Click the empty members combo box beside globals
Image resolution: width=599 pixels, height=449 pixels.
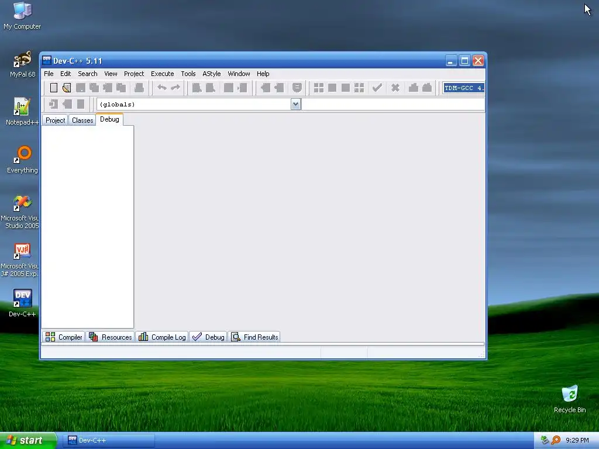[x=393, y=104]
